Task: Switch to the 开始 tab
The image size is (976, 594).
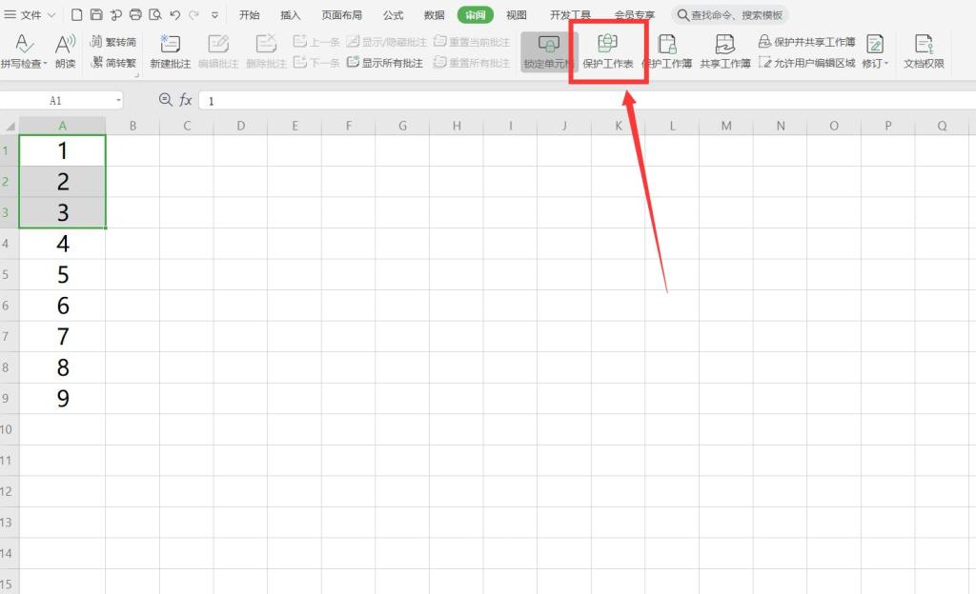Action: click(250, 15)
